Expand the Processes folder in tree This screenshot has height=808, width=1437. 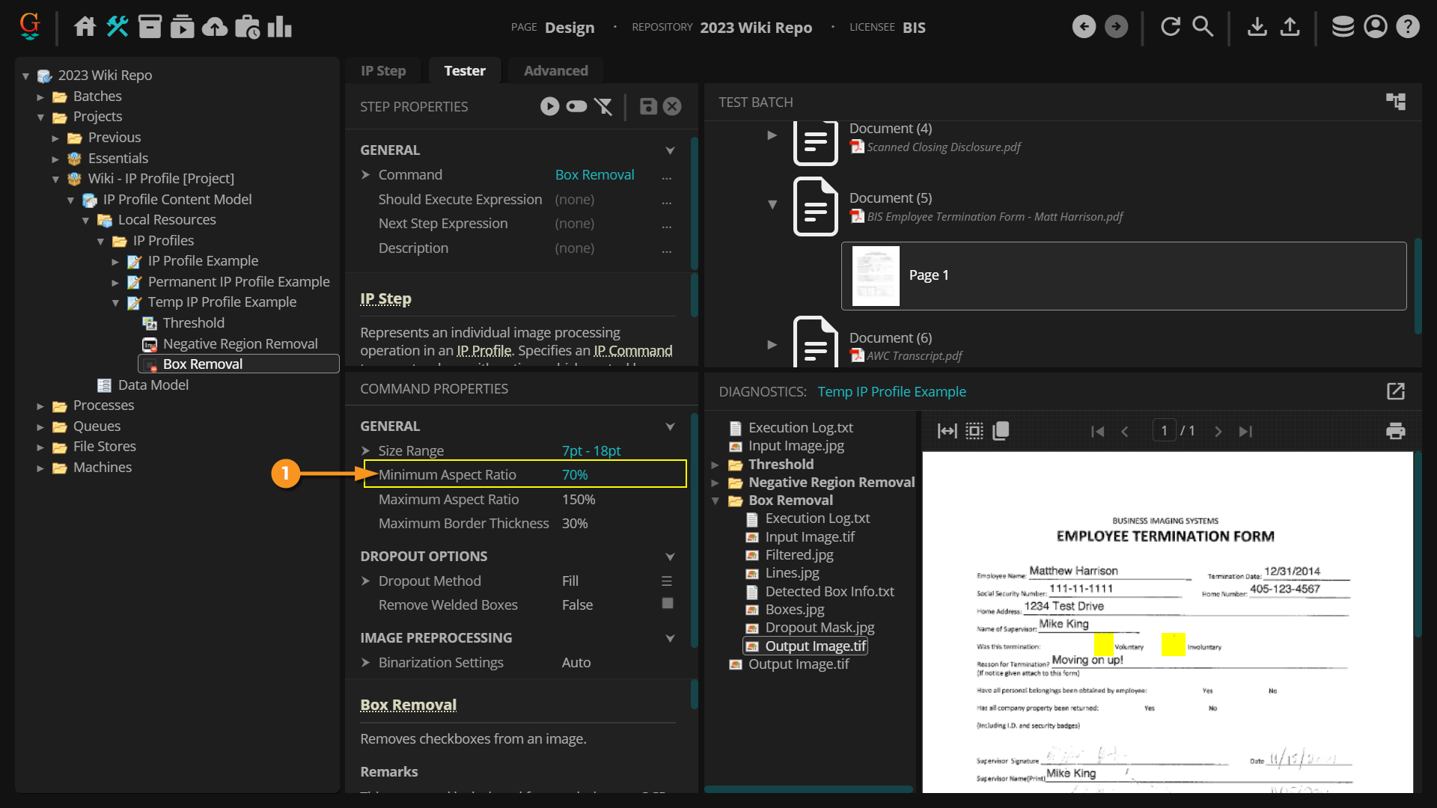click(x=40, y=405)
